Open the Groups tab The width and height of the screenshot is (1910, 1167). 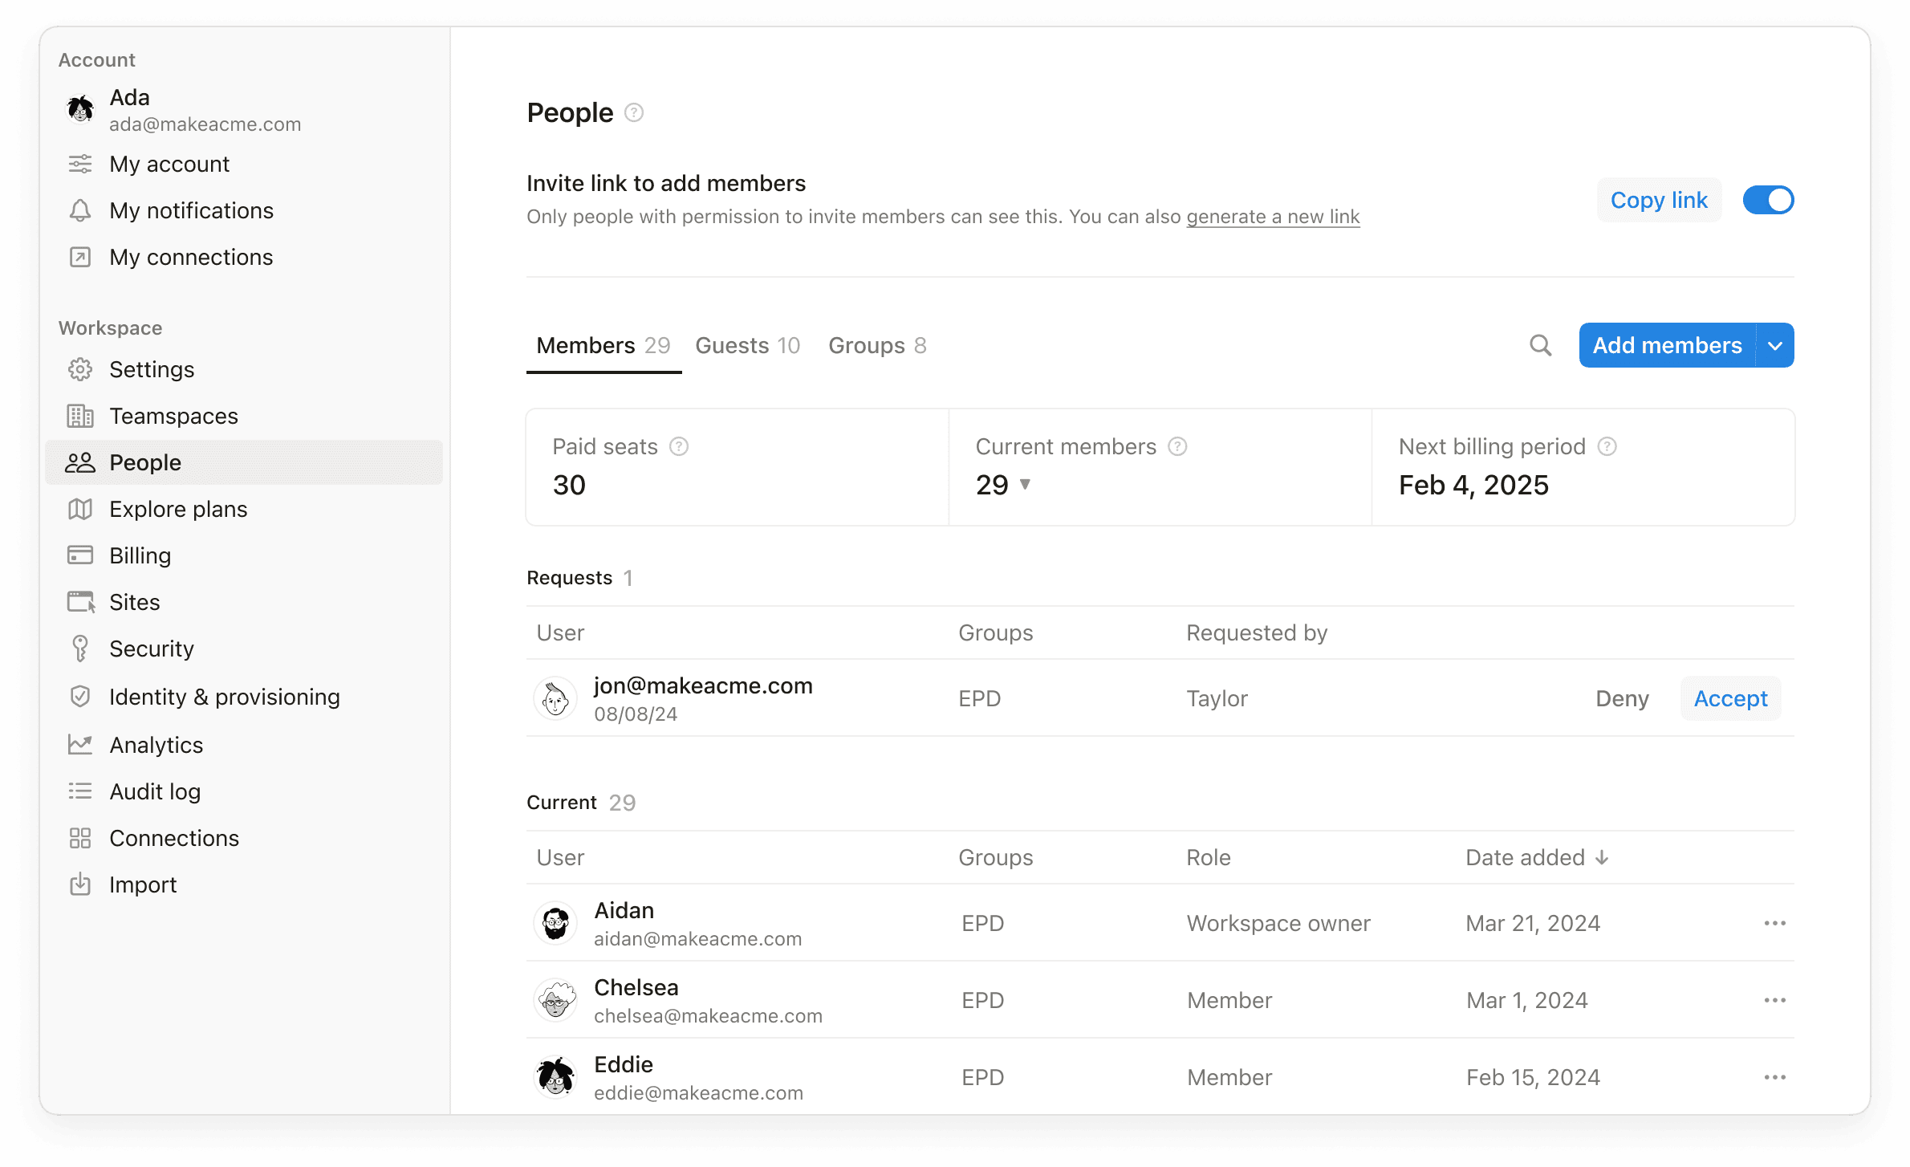pos(877,345)
